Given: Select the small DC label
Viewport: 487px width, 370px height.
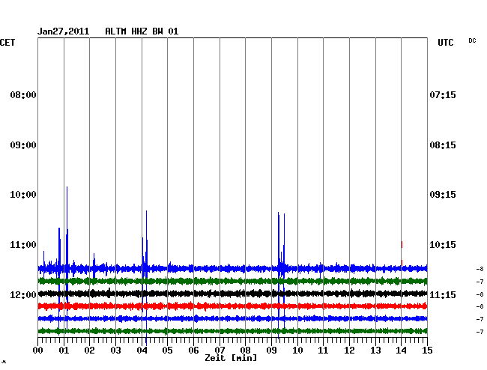Looking at the screenshot, I should pyautogui.click(x=472, y=40).
